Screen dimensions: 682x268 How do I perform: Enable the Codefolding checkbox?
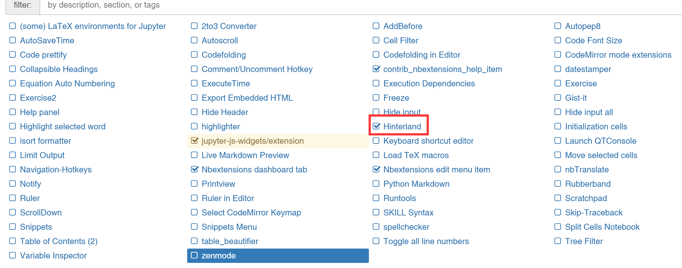[x=194, y=54]
